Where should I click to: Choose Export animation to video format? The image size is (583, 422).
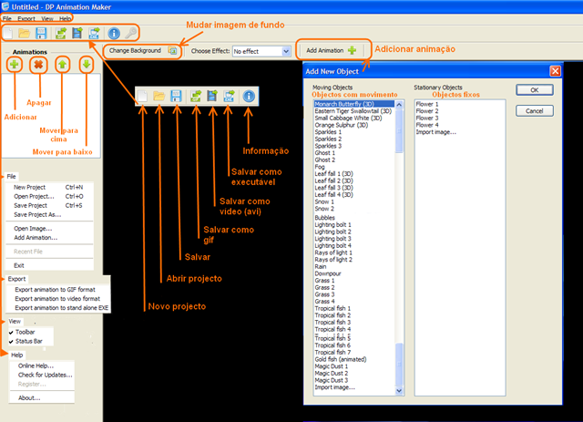pyautogui.click(x=58, y=298)
